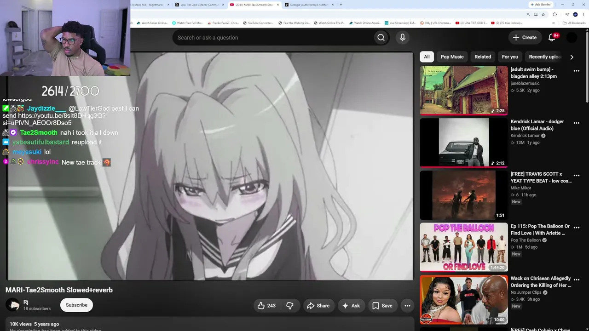Click the adult swim bump thumbnail

pos(464,90)
